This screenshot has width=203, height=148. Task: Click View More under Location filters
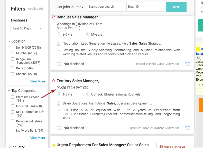(38, 81)
